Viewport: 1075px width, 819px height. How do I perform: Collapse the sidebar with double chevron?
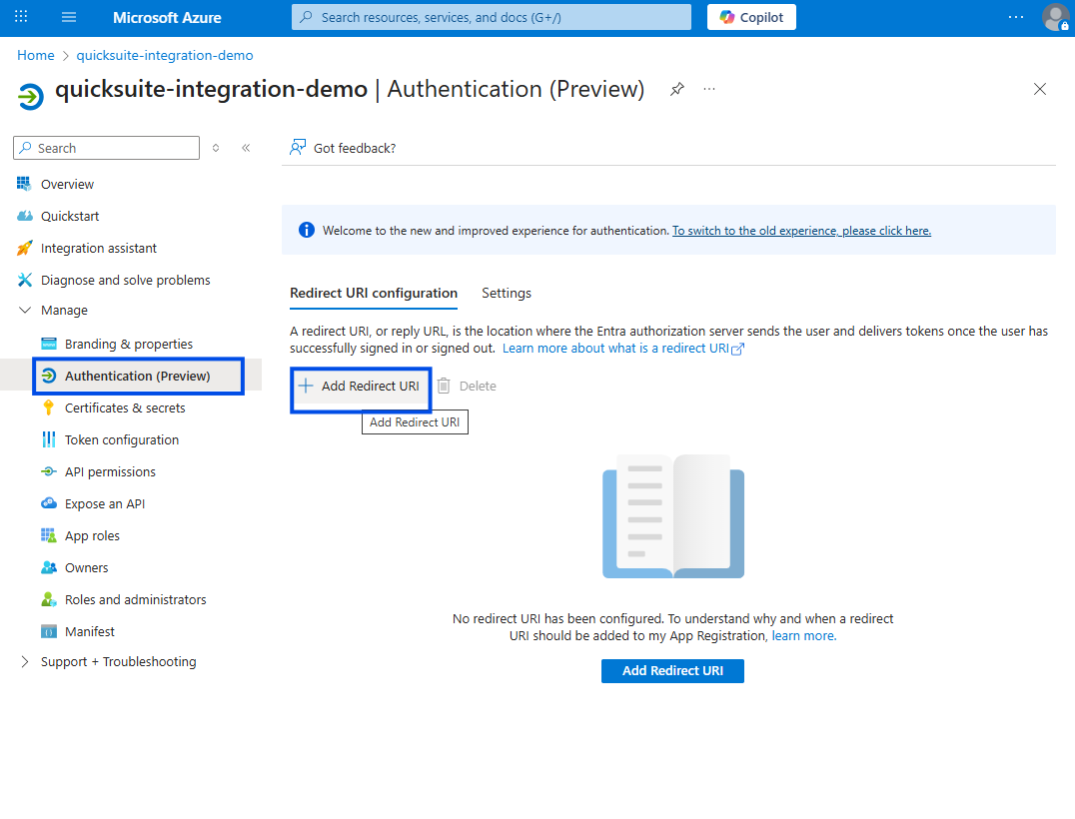tap(246, 148)
